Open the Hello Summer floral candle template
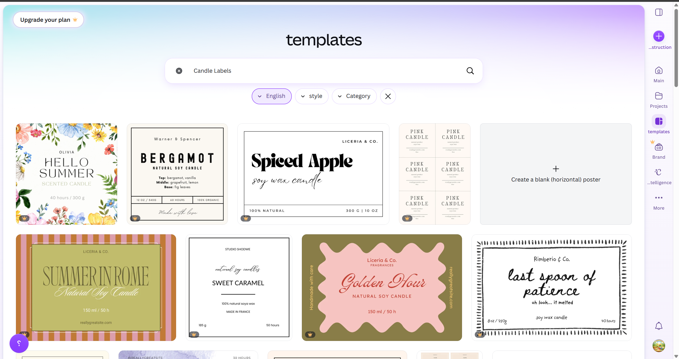Image resolution: width=679 pixels, height=359 pixels. pos(67,174)
